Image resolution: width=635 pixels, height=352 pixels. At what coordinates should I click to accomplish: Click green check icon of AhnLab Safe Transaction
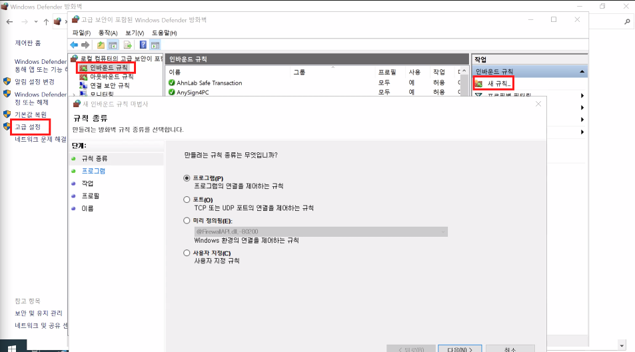point(172,83)
